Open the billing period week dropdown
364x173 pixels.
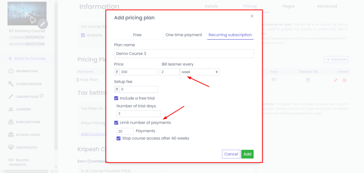[199, 72]
